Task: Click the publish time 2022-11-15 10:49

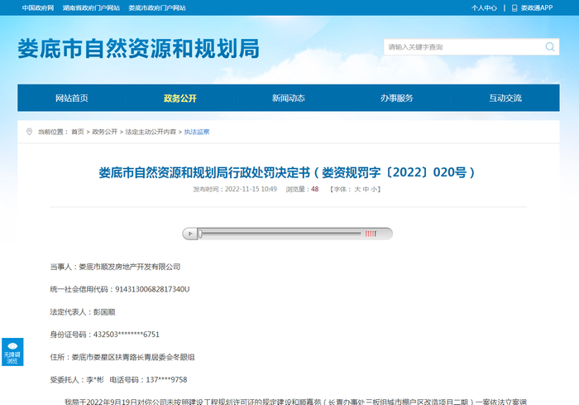Action: [x=251, y=190]
